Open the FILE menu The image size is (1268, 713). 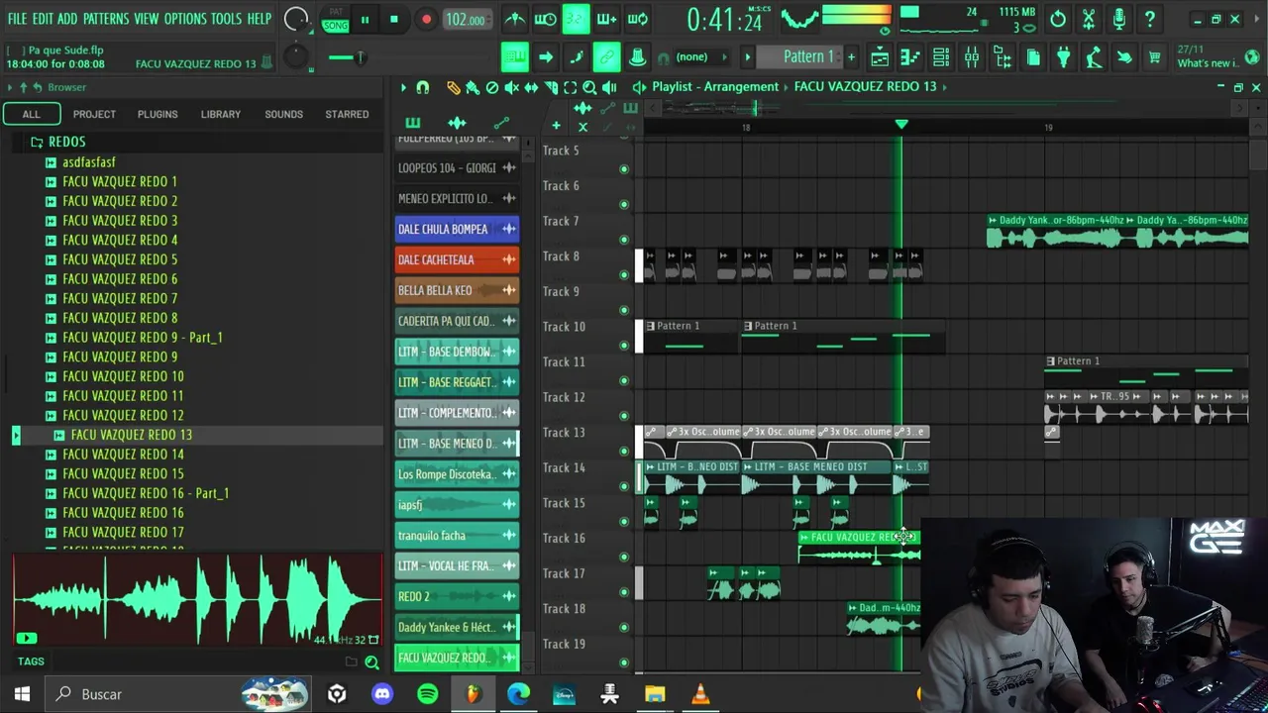point(17,19)
